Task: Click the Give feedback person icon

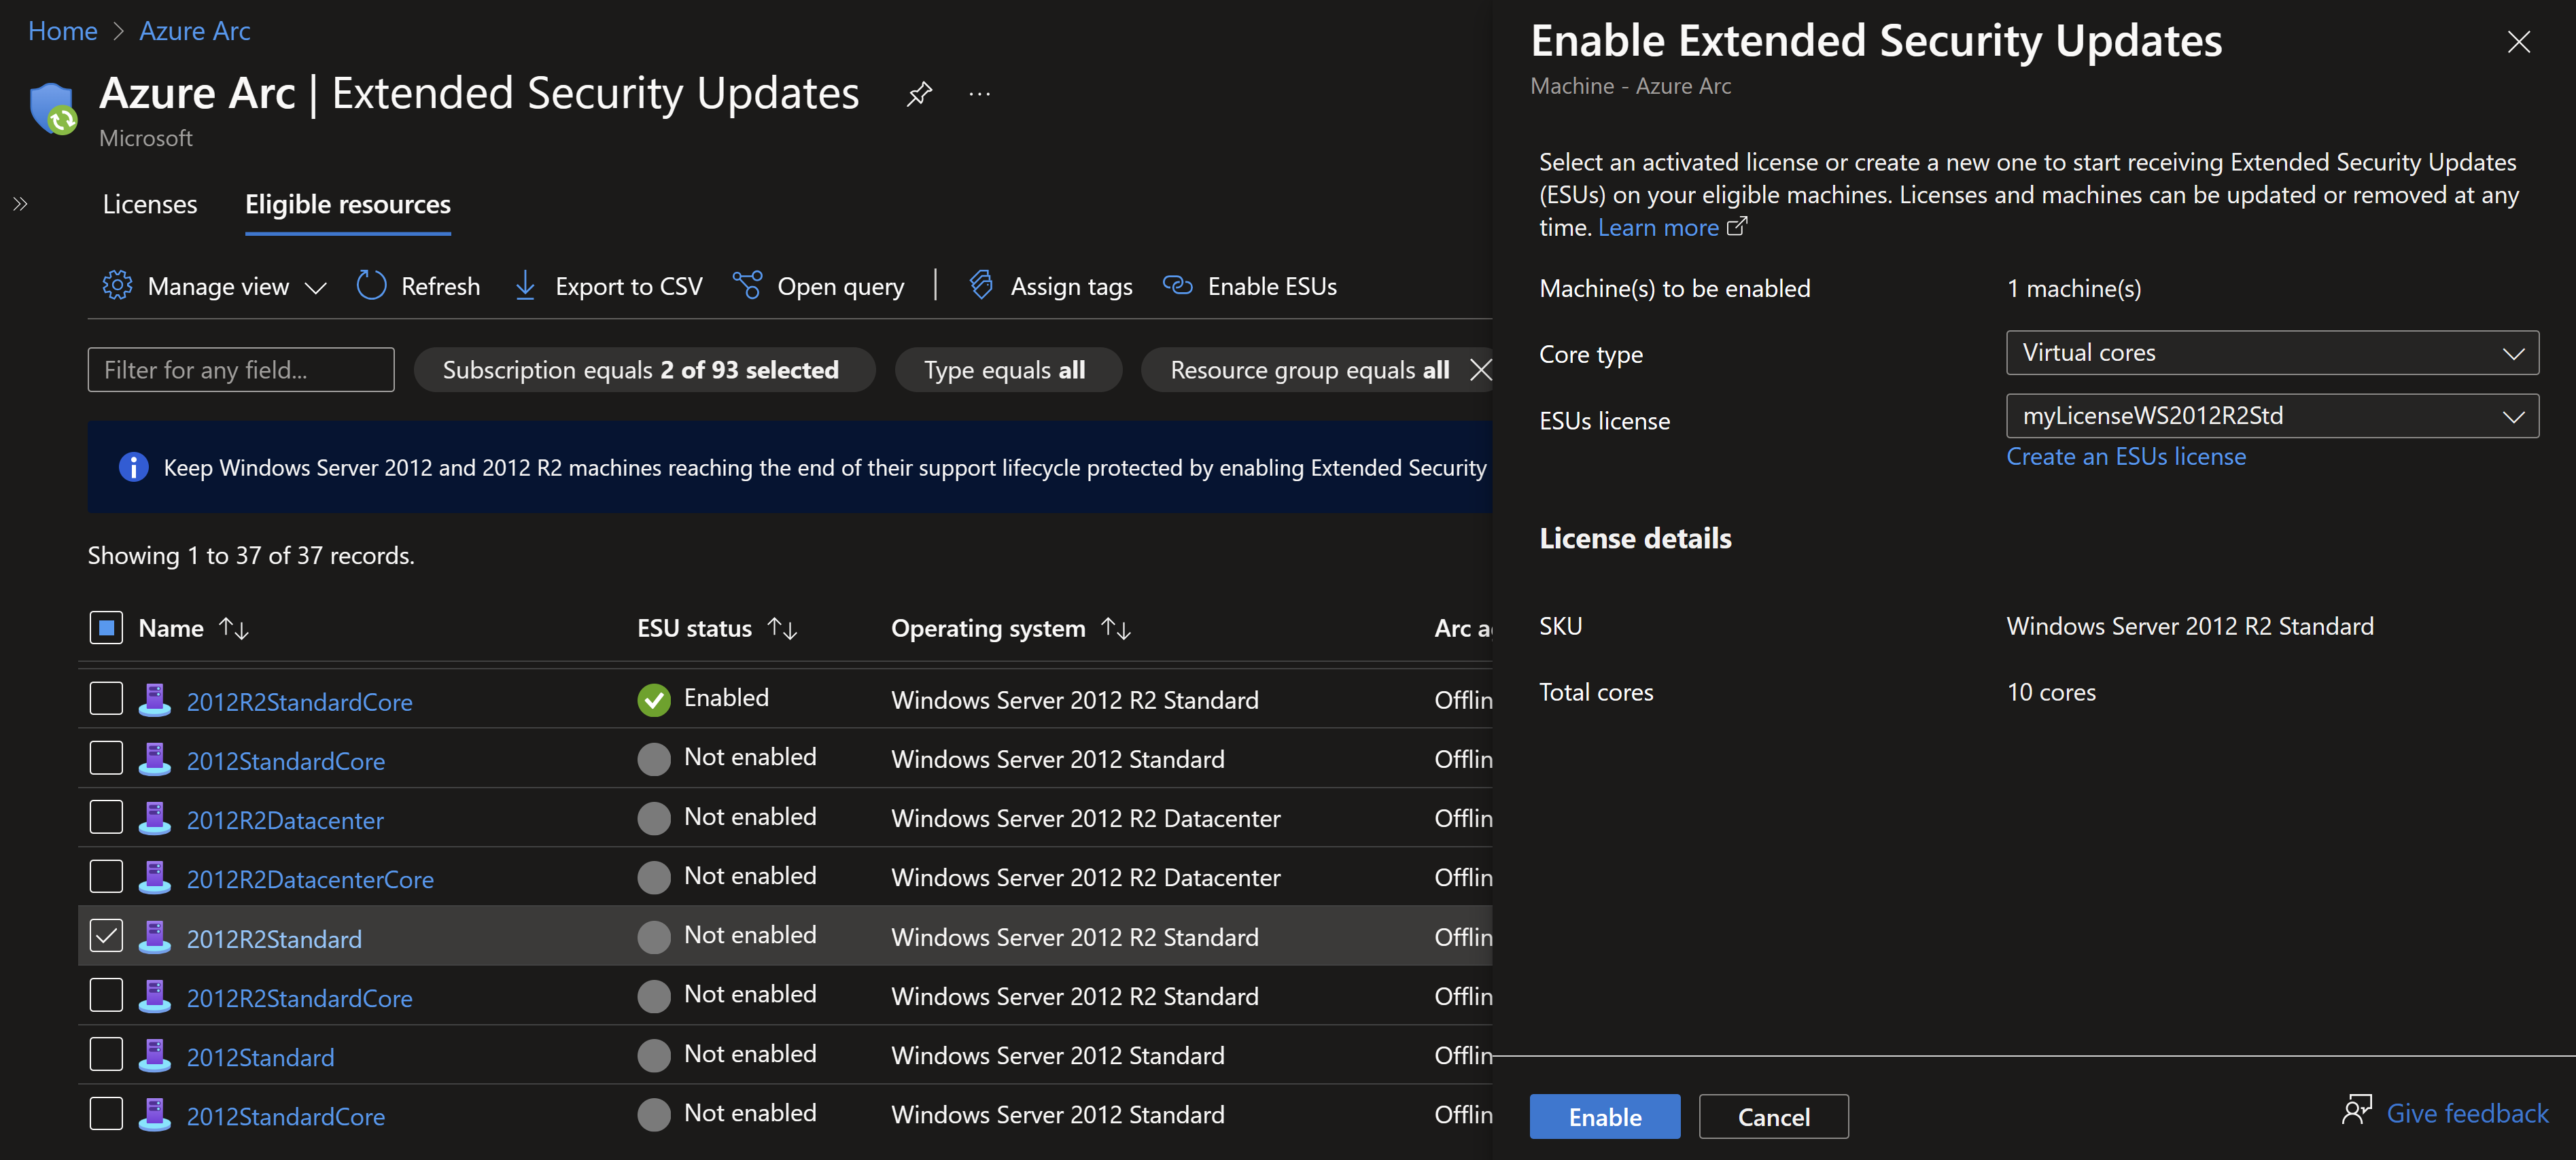Action: [2357, 1110]
